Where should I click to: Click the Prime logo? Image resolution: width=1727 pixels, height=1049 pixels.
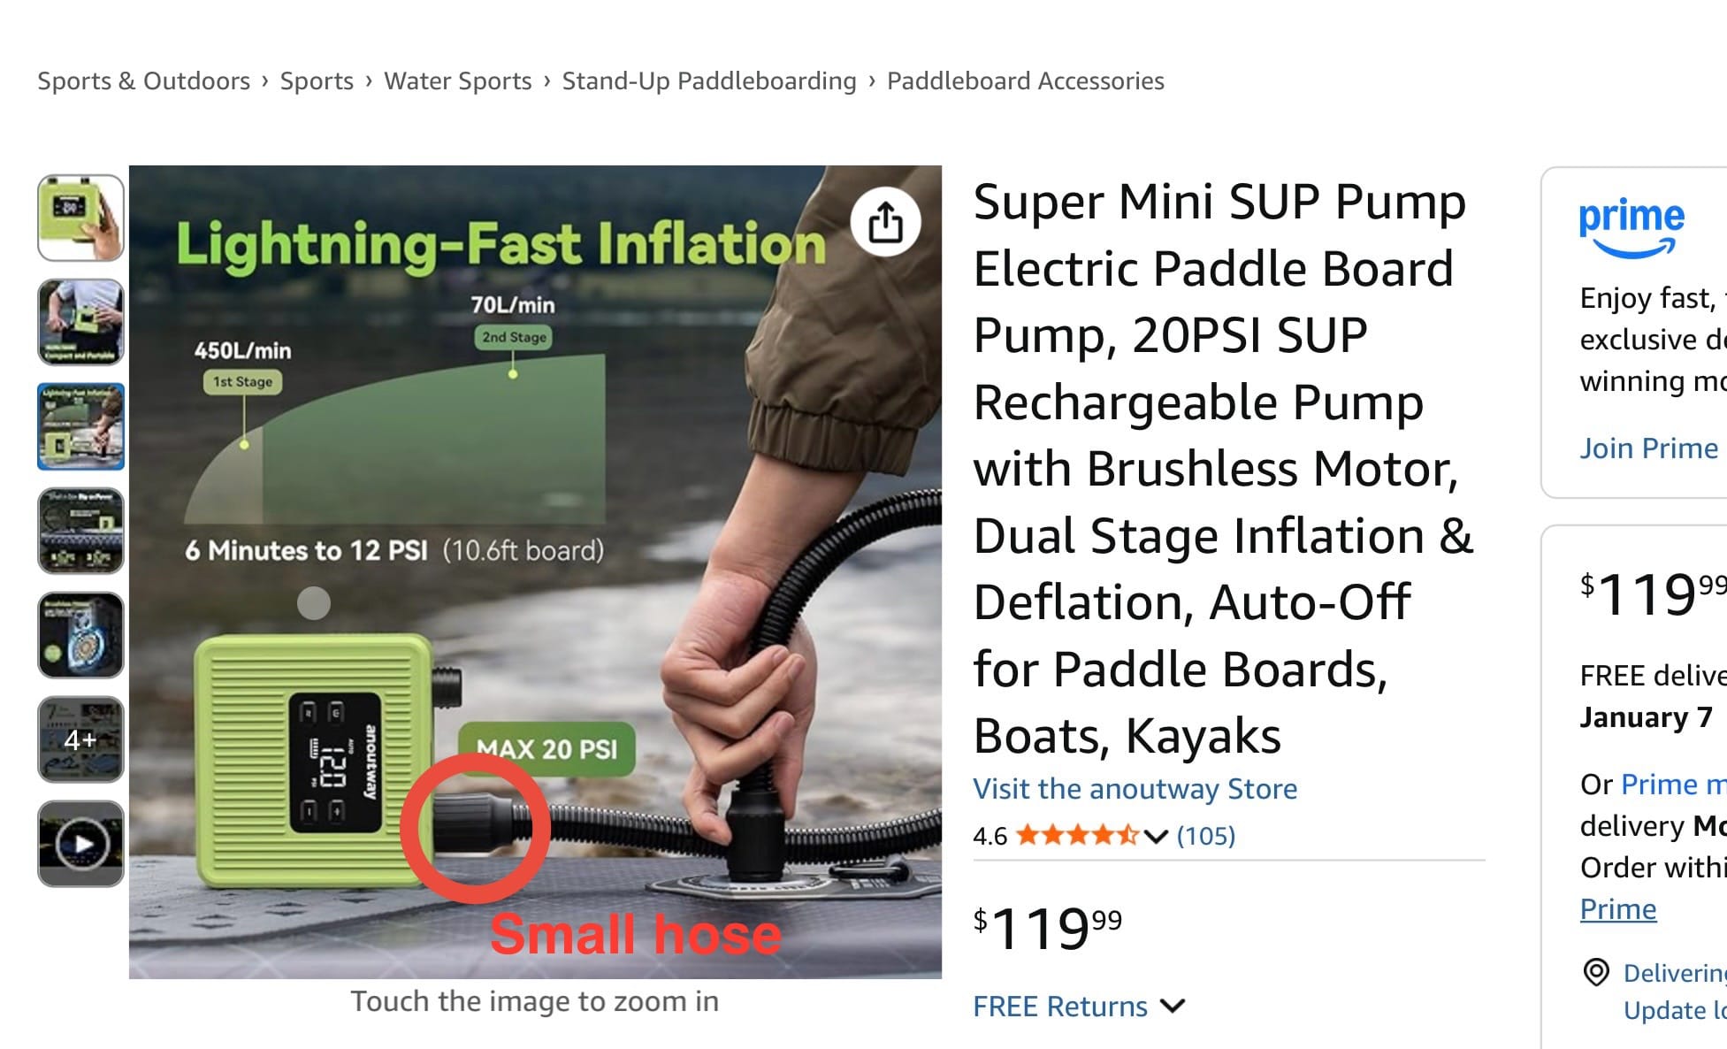[1631, 227]
